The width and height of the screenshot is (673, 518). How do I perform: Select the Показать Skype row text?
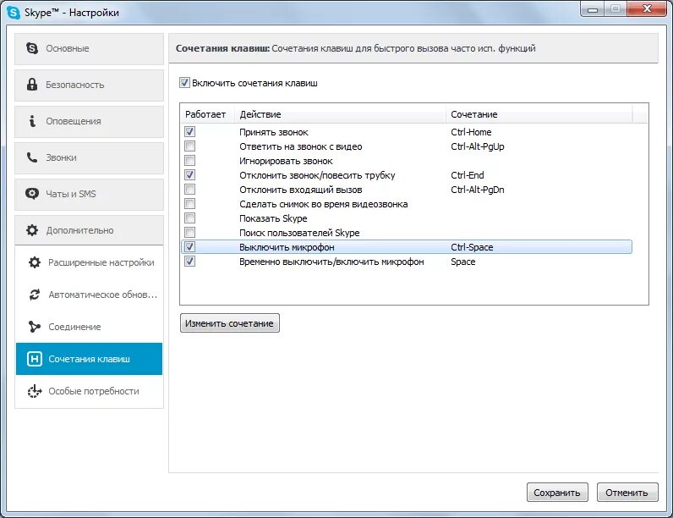point(273,218)
